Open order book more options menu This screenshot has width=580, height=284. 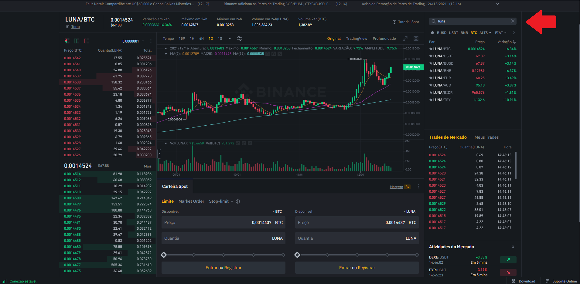click(x=151, y=41)
